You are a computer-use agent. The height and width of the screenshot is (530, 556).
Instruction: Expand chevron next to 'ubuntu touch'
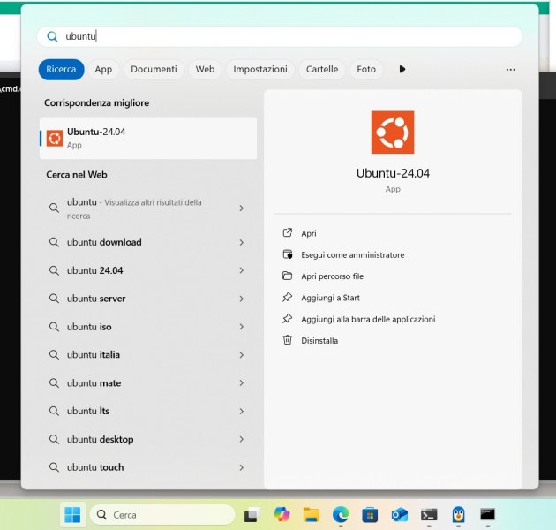tap(242, 467)
